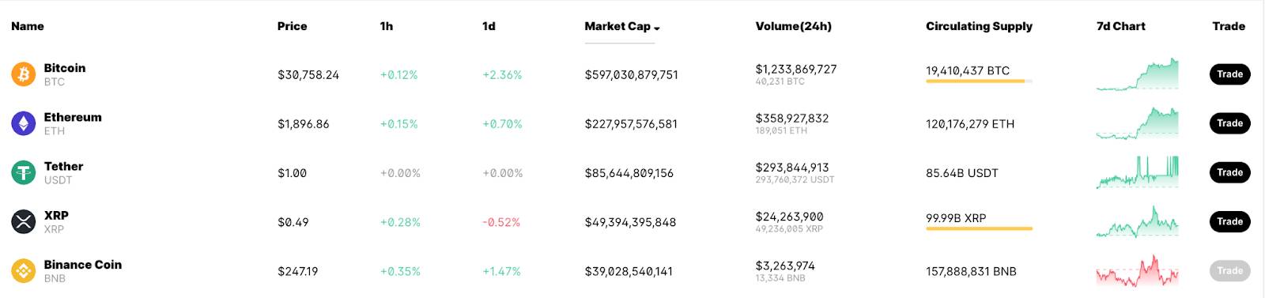
Task: Click XRP circulating supply progress bar
Action: click(979, 228)
